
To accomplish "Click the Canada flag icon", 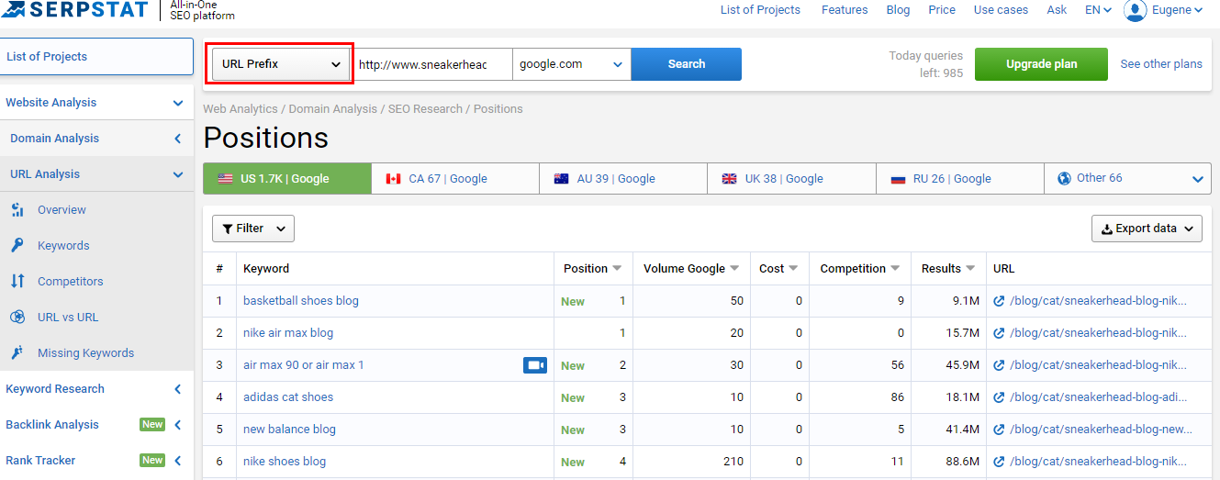I will pyautogui.click(x=394, y=179).
